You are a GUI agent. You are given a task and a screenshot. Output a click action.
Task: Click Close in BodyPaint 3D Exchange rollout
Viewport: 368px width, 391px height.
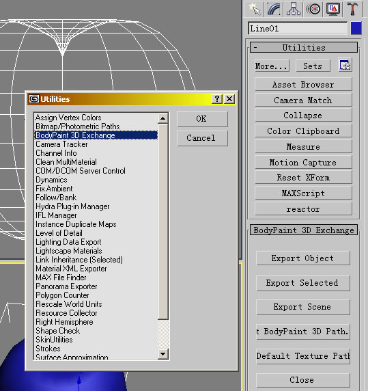303,380
